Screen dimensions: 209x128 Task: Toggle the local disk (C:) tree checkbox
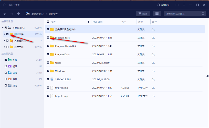click(x=6, y=28)
